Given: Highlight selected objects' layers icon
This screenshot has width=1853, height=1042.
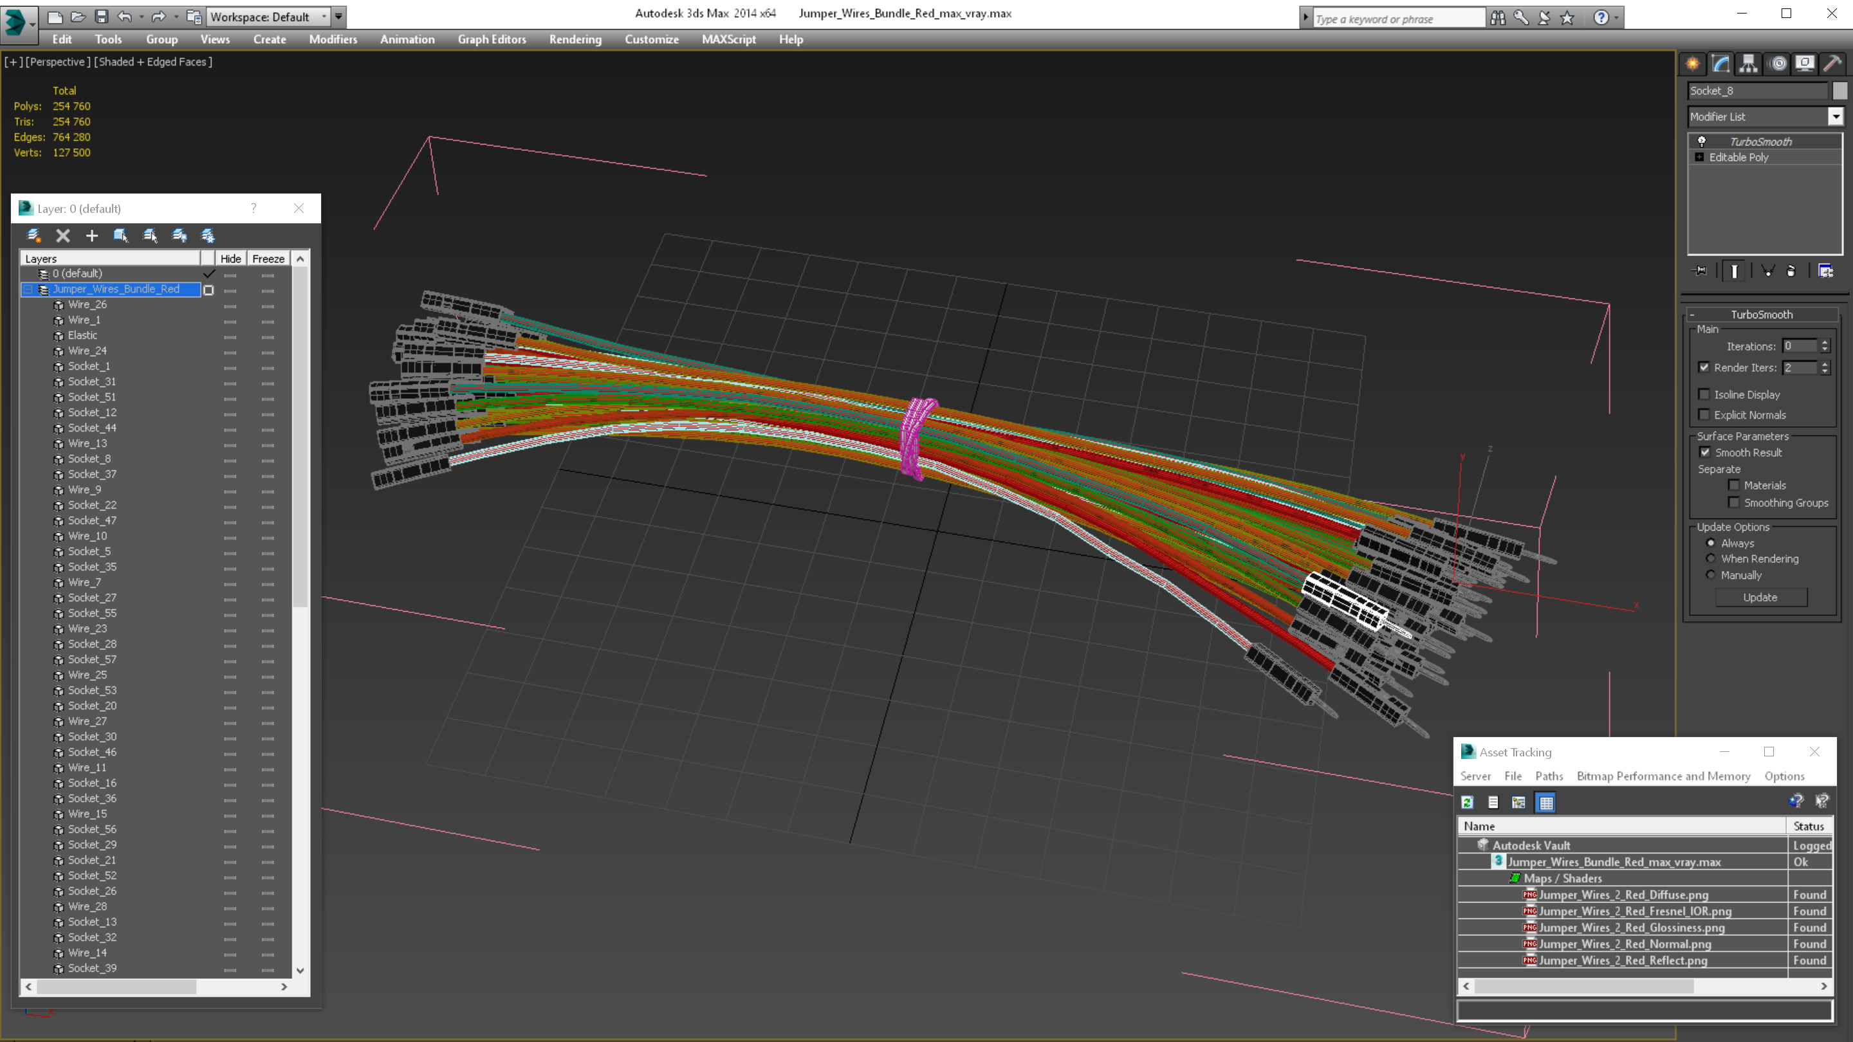Looking at the screenshot, I should [150, 235].
